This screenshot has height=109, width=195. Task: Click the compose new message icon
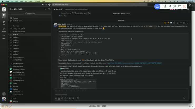tap(49, 9)
